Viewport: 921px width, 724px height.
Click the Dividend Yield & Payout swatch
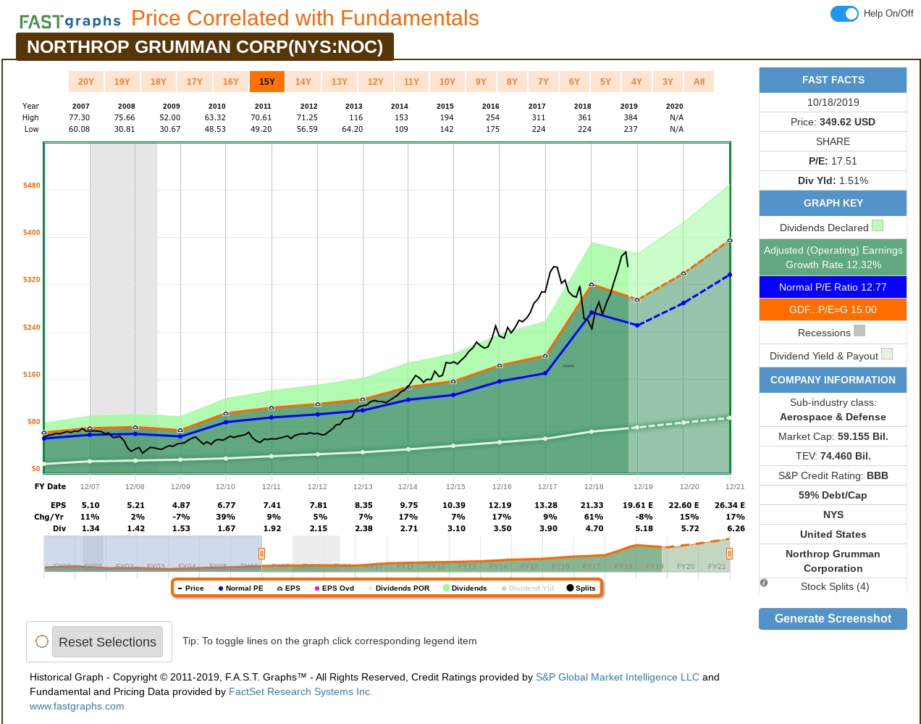[x=887, y=354]
